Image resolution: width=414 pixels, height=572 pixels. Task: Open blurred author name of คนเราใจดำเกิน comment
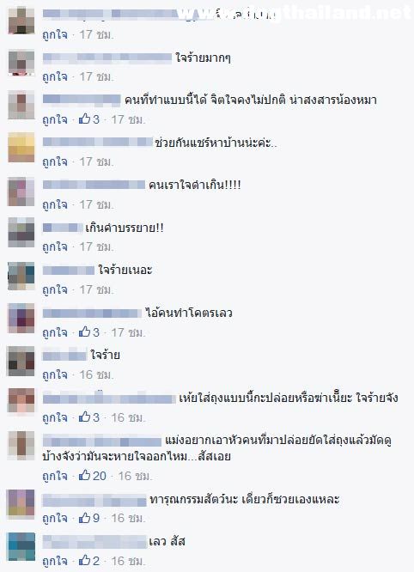94,185
